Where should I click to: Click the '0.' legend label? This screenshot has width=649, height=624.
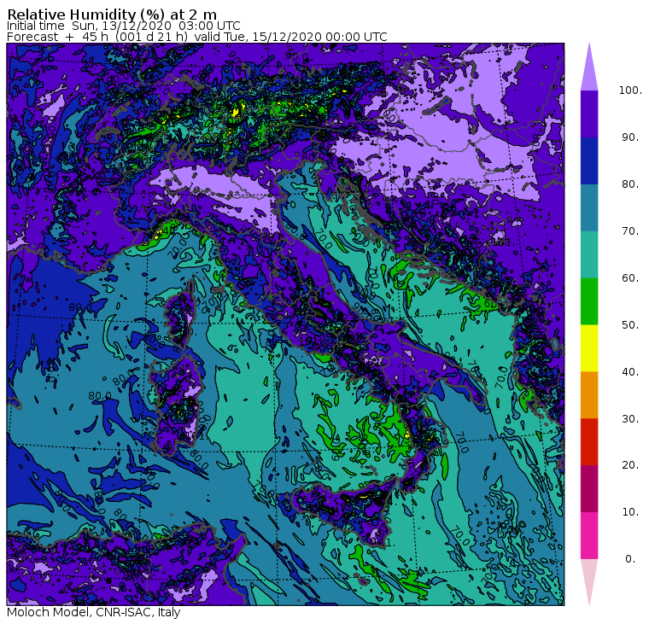630,559
